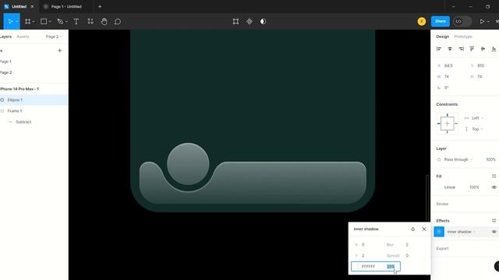The image size is (499, 280).
Task: Select the Rectangle shape tool
Action: (x=44, y=22)
